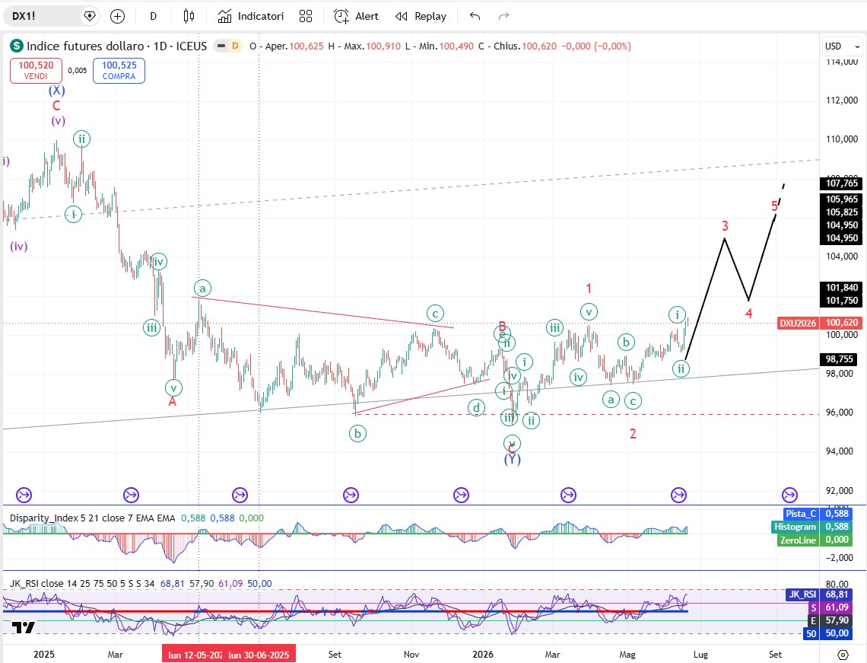Click the Lug time axis label

pos(700,655)
